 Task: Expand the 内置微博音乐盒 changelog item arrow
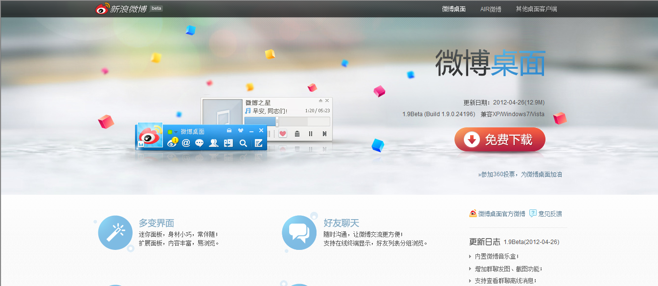click(x=471, y=256)
